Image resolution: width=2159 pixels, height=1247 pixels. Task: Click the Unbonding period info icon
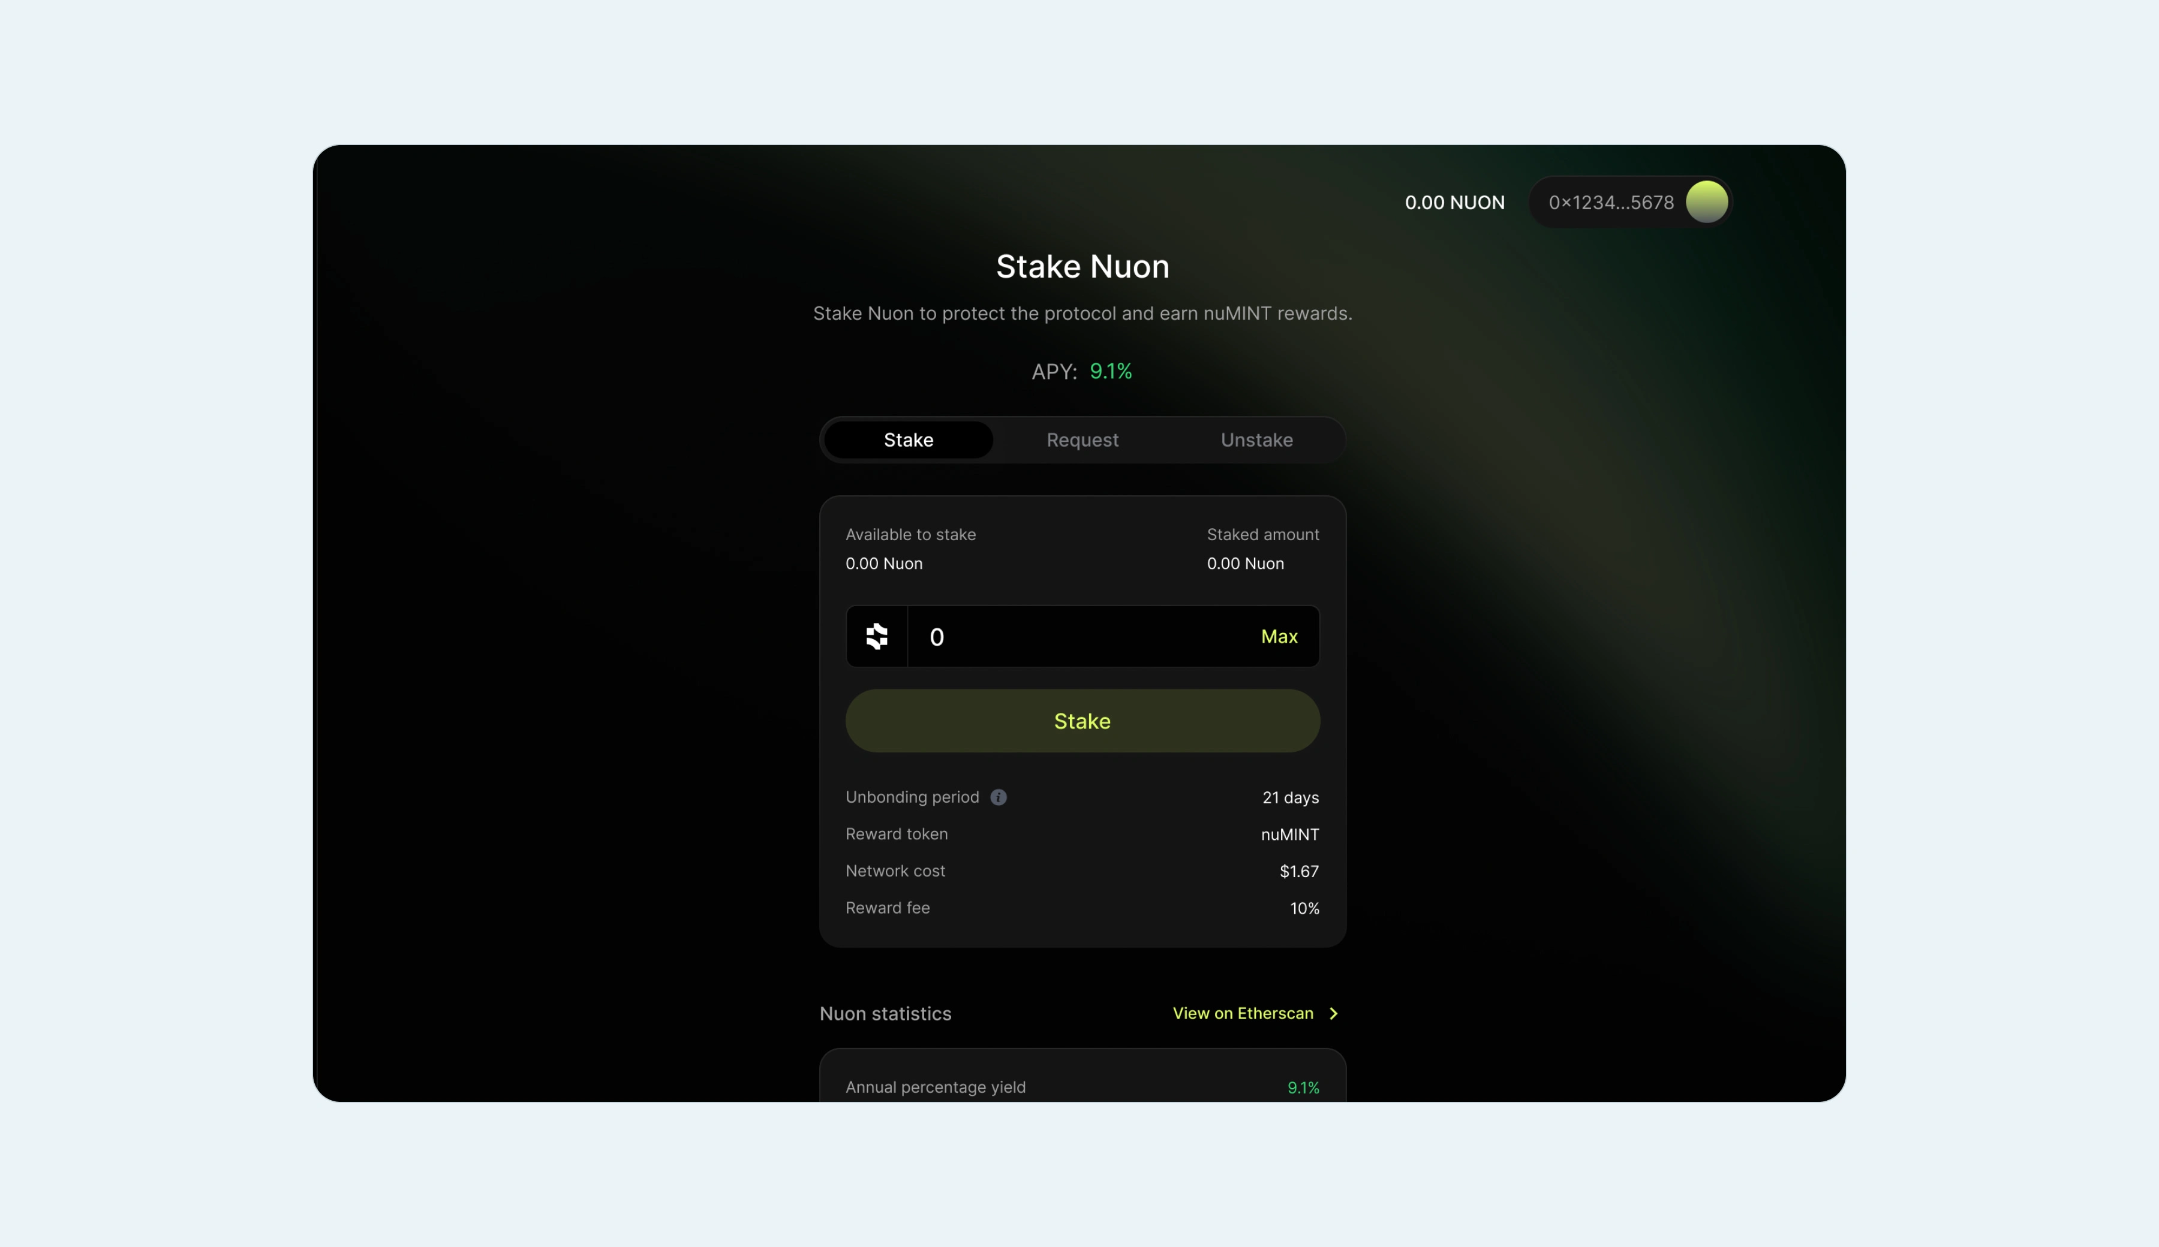[x=998, y=797]
